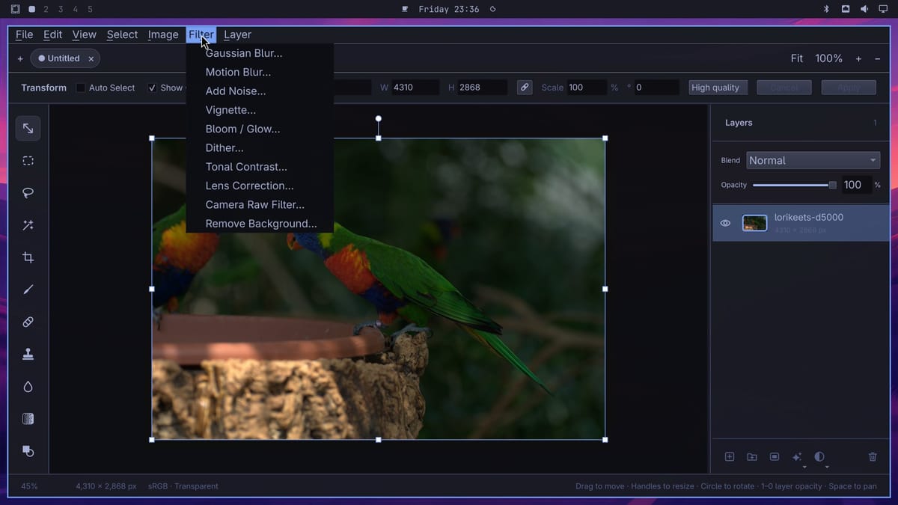
Task: Close the Untitled tab
Action: coord(91,58)
